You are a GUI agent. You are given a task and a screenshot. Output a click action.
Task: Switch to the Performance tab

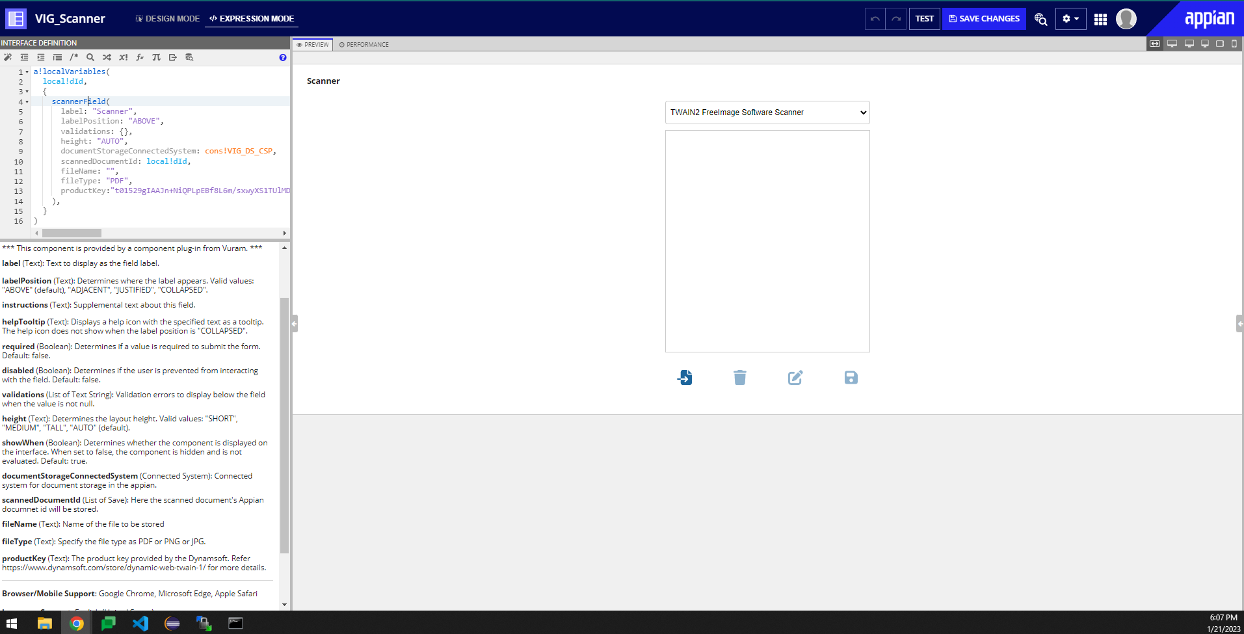click(x=364, y=45)
